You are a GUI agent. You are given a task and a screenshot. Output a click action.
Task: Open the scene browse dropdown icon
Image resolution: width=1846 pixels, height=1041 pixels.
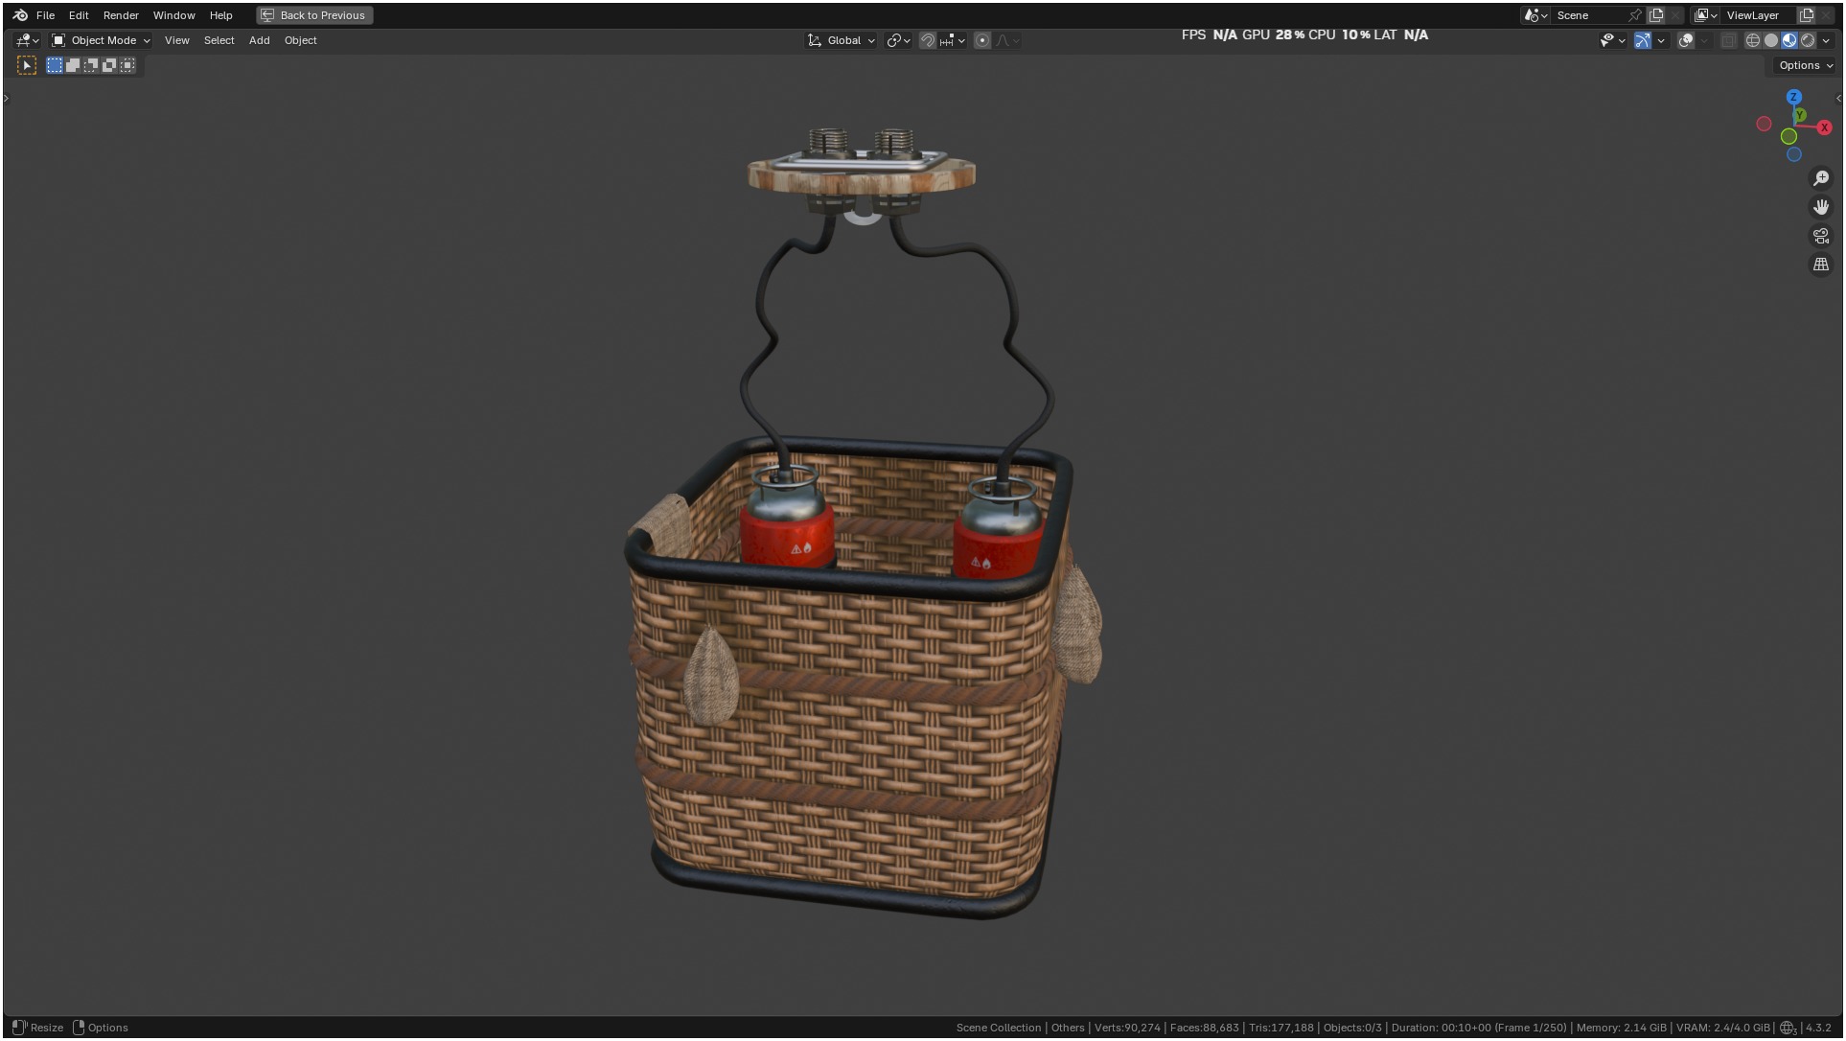[1535, 15]
